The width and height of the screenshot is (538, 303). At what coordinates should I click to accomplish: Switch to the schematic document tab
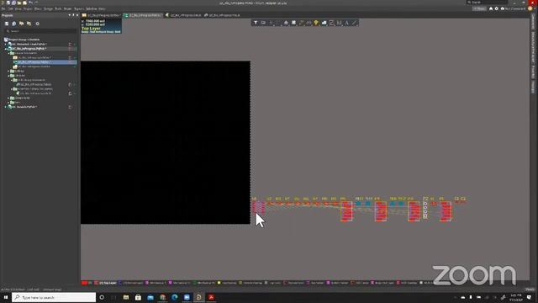pyautogui.click(x=101, y=15)
